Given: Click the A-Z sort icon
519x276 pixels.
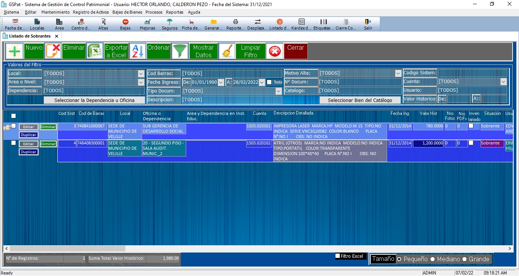Looking at the screenshot, I should pyautogui.click(x=138, y=51).
